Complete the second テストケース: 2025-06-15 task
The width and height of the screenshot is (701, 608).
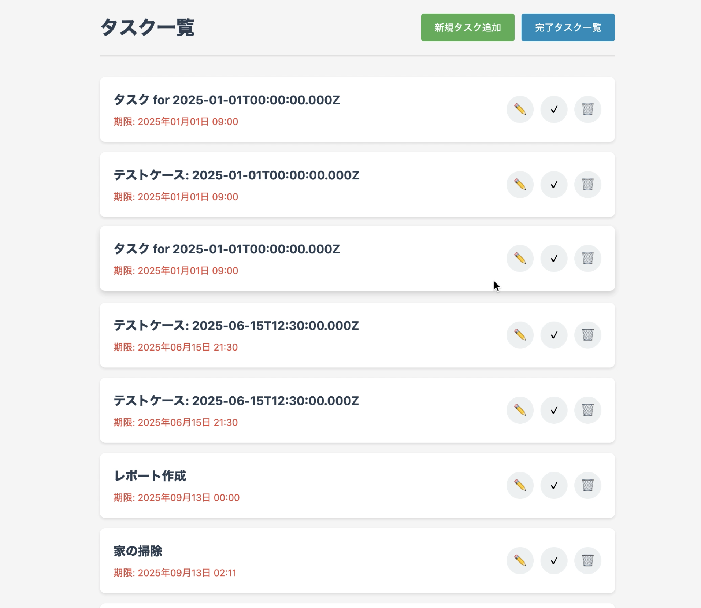click(x=554, y=410)
